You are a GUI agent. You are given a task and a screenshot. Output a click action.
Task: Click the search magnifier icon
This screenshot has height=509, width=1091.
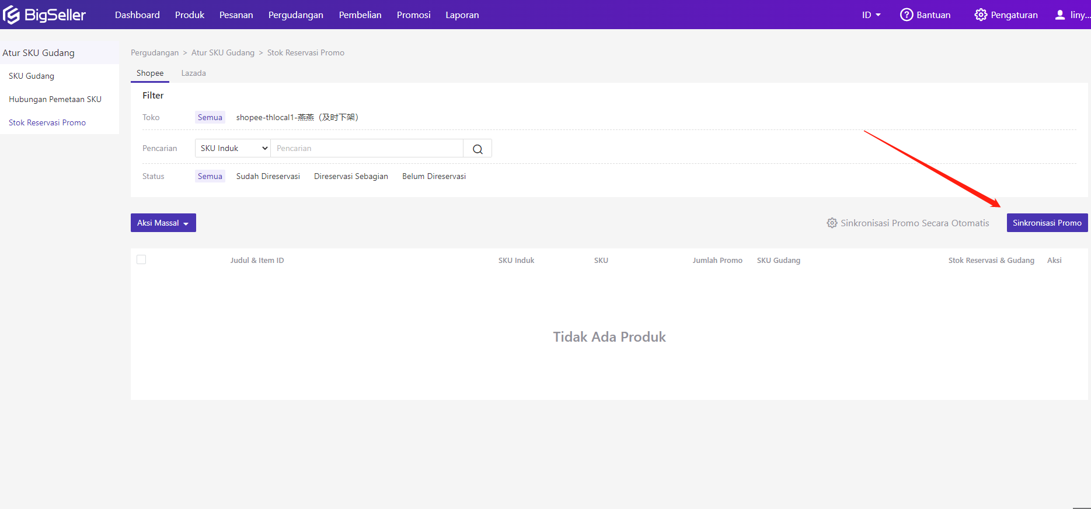(477, 149)
